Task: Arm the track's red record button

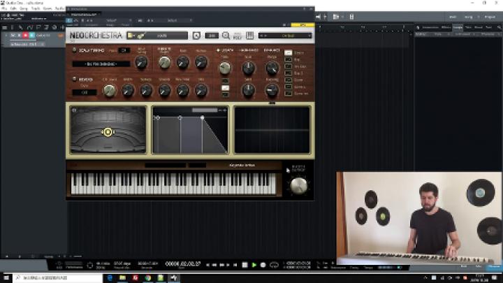Action: pyautogui.click(x=25, y=36)
